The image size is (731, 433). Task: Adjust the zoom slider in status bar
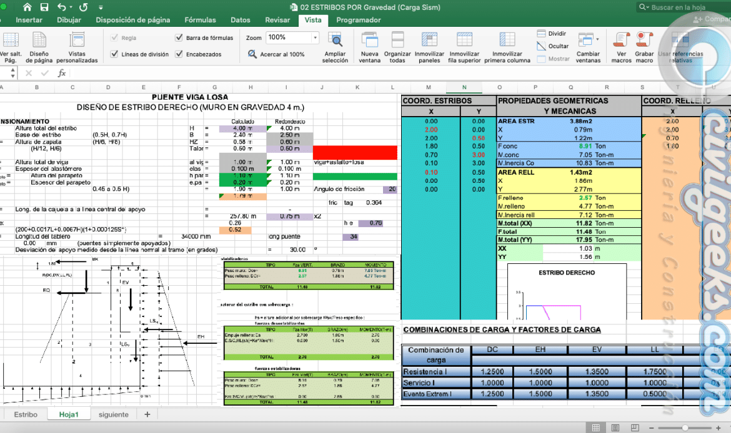point(685,427)
